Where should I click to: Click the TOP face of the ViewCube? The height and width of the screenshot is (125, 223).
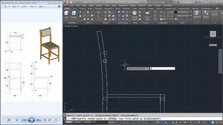point(213,34)
